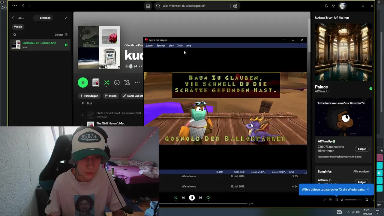Select track 'The Girl I Haven't Met'
384x216 pixels.
(111, 124)
